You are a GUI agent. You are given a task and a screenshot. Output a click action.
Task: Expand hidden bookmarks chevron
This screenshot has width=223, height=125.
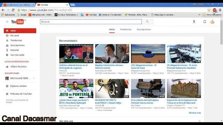point(199,15)
